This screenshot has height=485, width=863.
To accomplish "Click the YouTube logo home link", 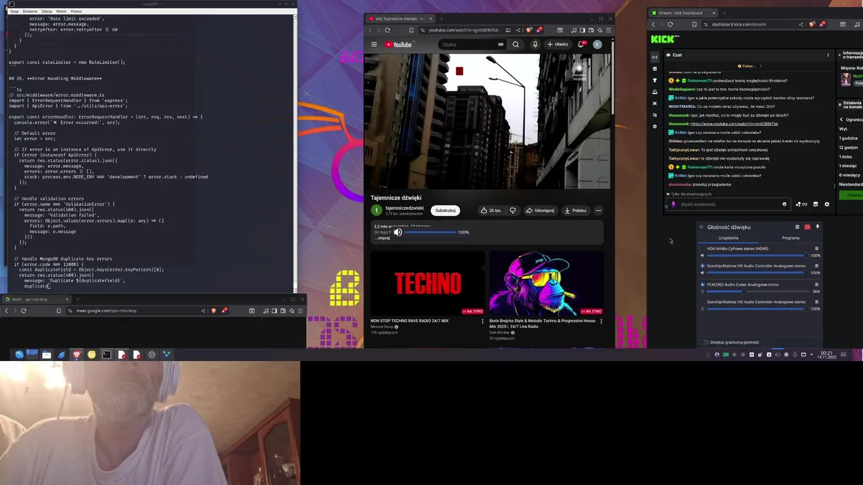I will click(x=398, y=44).
